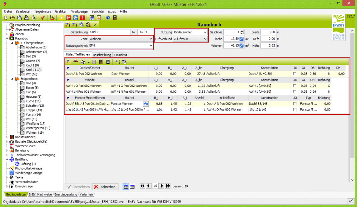This screenshot has width=357, height=207.
Task: Go to the next record
Action: pos(162,186)
